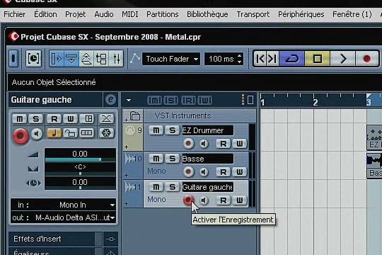Viewport: 382px width, 255px height.
Task: Click Inspector auto fades settings icon
Action: (x=106, y=119)
